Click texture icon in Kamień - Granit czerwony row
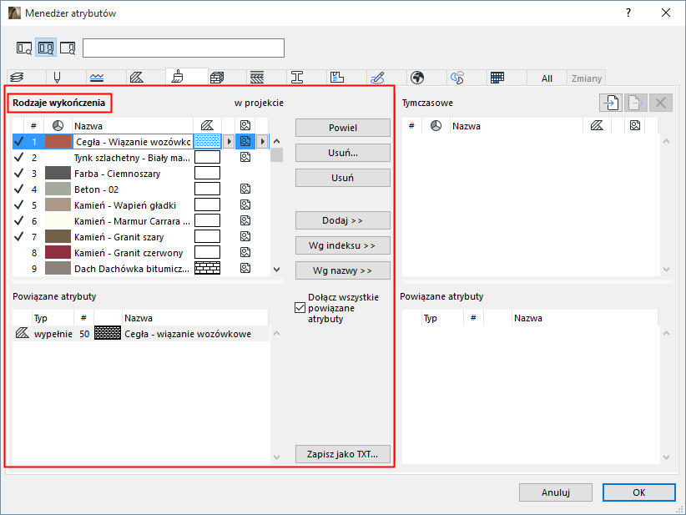 point(245,252)
